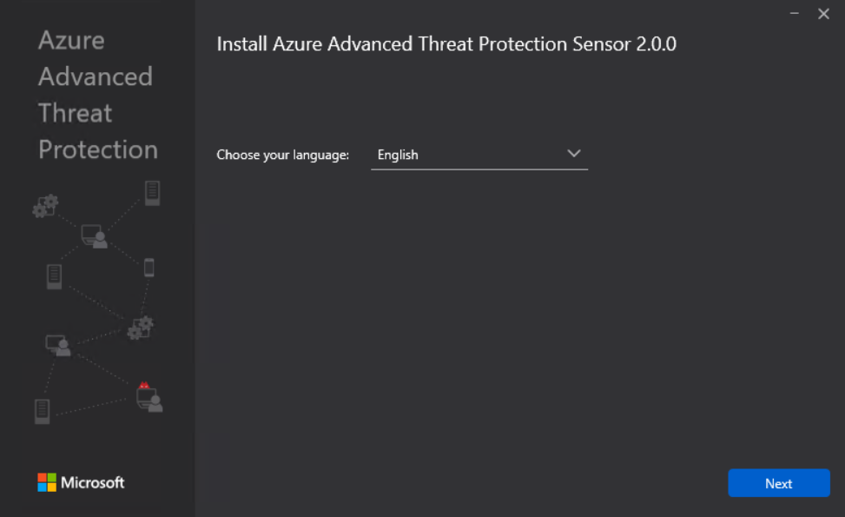Click the mobile phone icon in the network diagram
The height and width of the screenshot is (517, 845).
tap(149, 268)
